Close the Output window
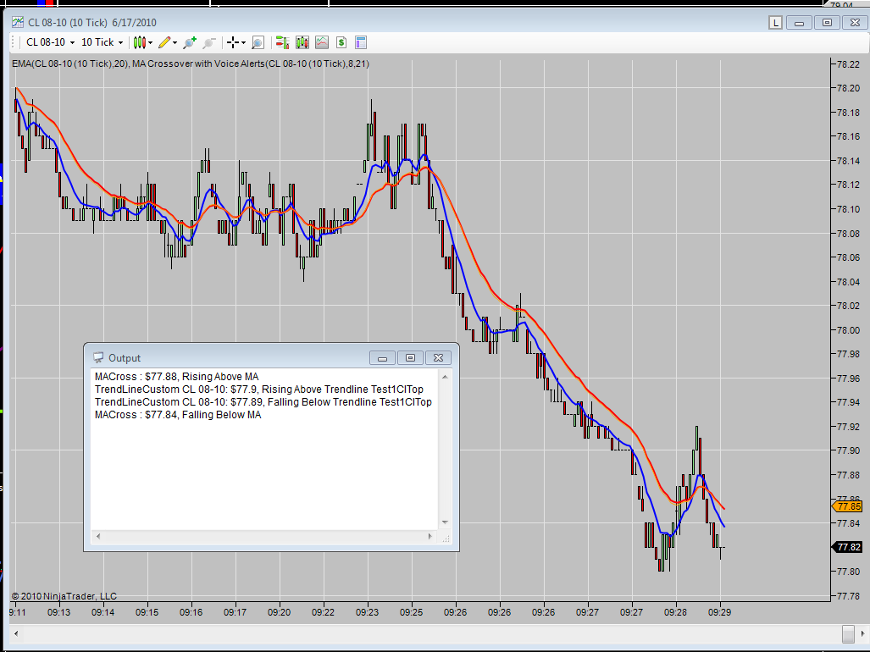The width and height of the screenshot is (870, 652). tap(438, 358)
